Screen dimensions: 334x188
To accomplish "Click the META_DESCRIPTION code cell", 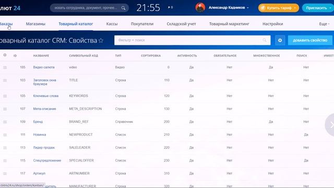I will tap(85, 109).
